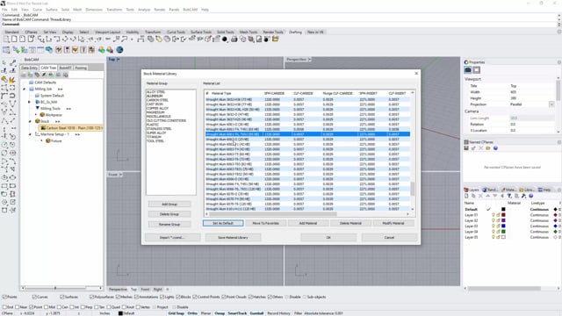562x316 pixels.
Task: Expand the Workpiece tree node
Action: click(x=36, y=115)
